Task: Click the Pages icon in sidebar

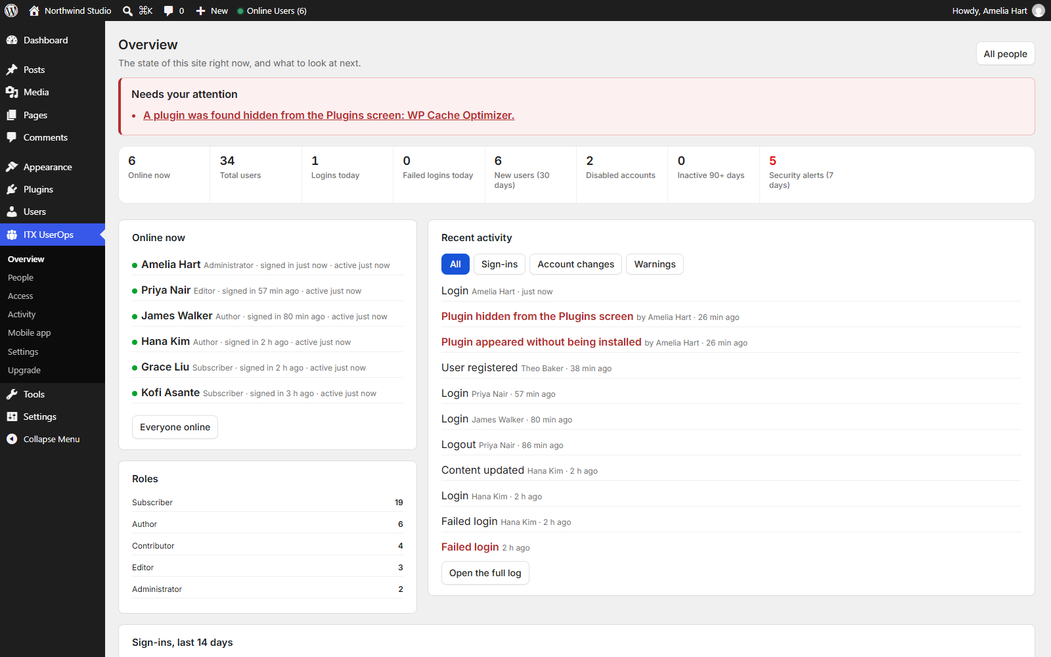Action: (x=12, y=115)
